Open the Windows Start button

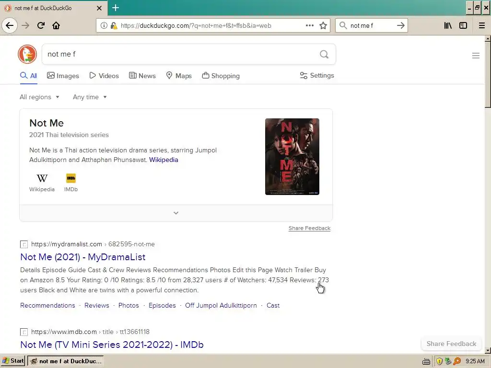click(13, 361)
